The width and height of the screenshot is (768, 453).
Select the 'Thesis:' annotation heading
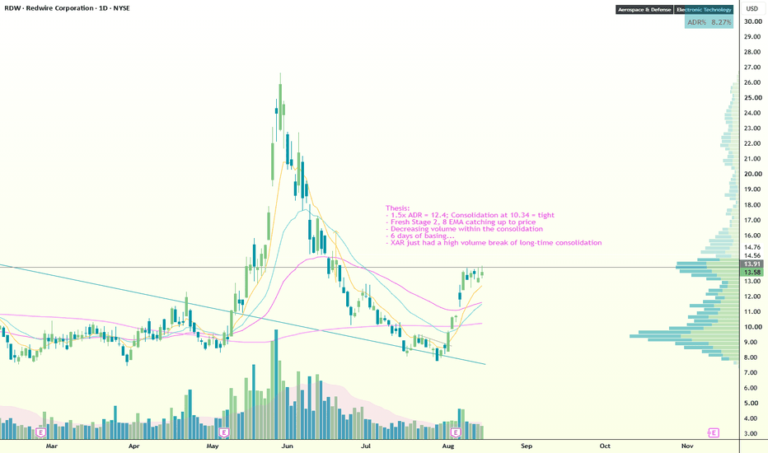point(397,208)
